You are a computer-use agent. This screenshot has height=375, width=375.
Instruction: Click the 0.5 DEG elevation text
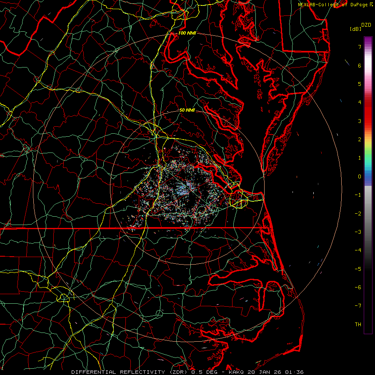(205, 372)
